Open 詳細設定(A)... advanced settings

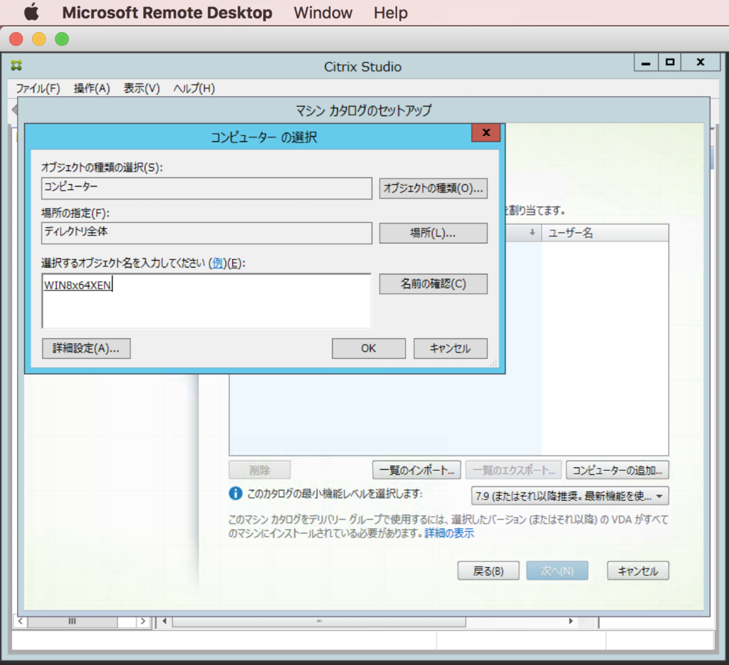point(86,348)
